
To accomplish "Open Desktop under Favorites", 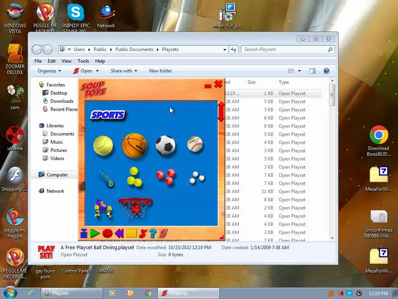I will click(x=59, y=93).
